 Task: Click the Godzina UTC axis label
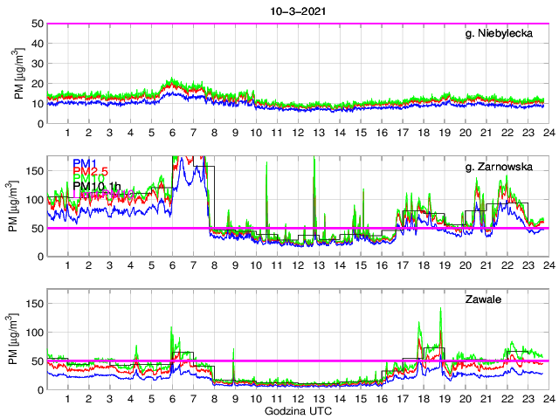298,411
